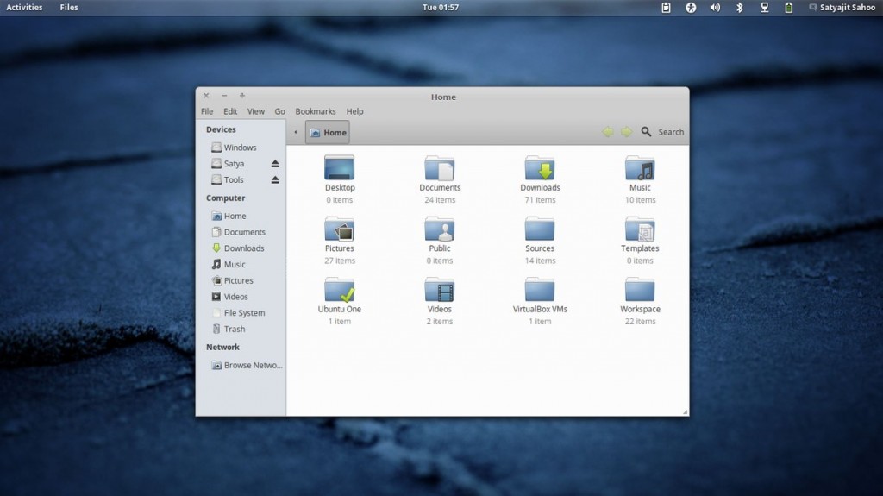Open the Files application menu
Viewport: 883px width, 496px height.
point(69,7)
